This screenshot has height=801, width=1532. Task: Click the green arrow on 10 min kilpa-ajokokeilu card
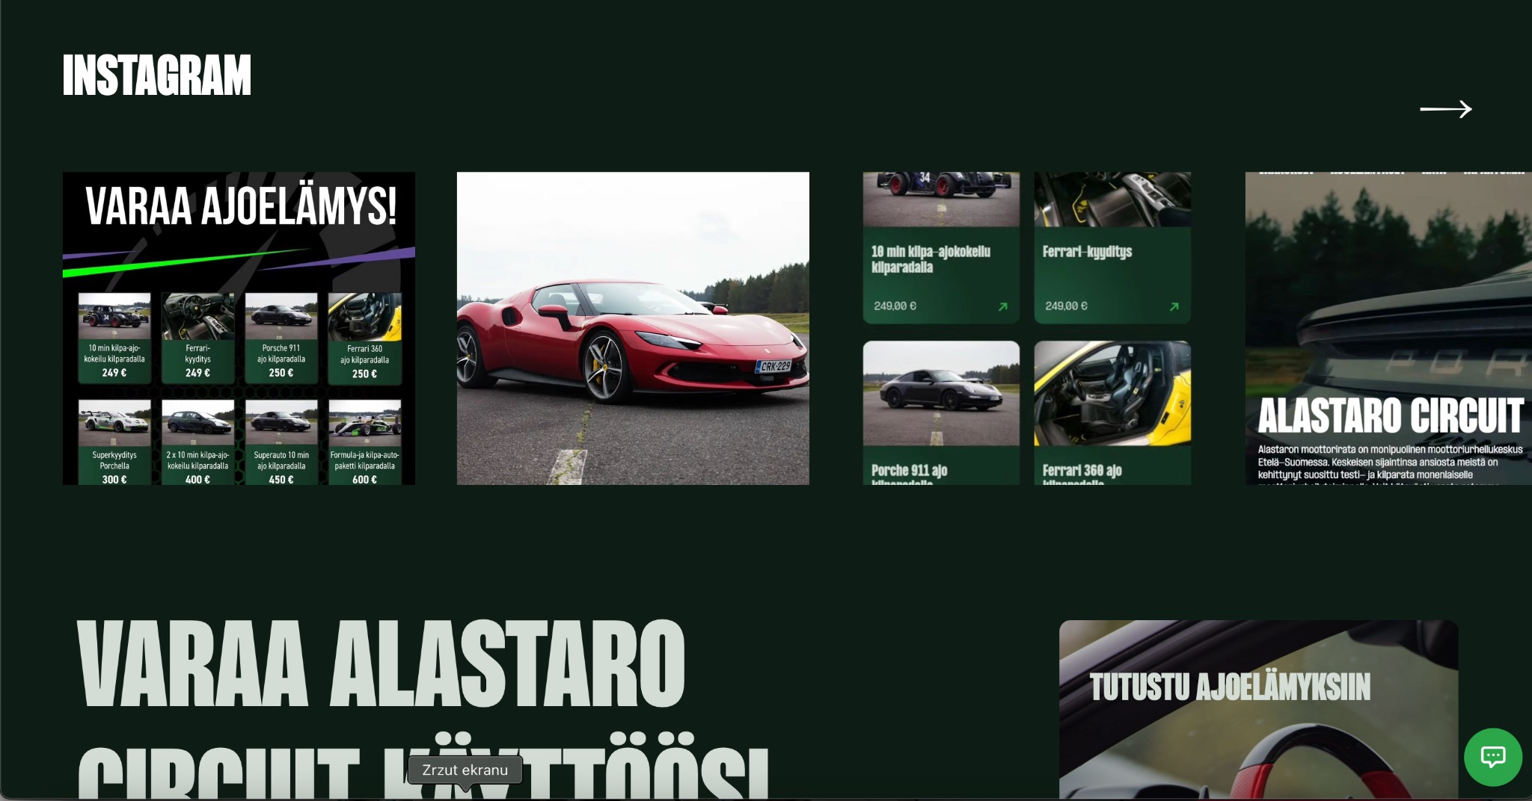(1004, 306)
